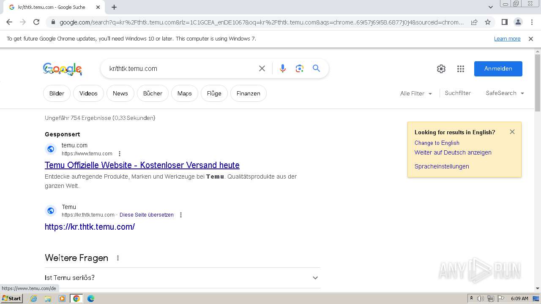Open Weitere Fragen section options
Viewport: 541px width, 304px height.
[x=118, y=258]
